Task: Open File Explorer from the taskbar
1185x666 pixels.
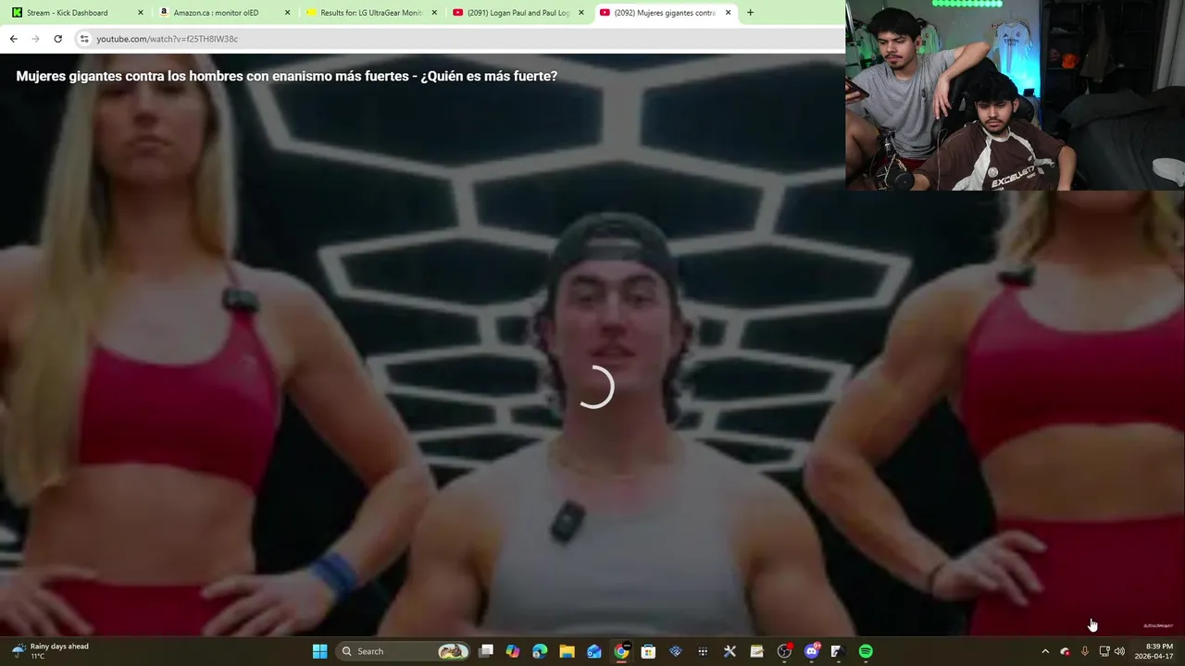Action: (567, 651)
